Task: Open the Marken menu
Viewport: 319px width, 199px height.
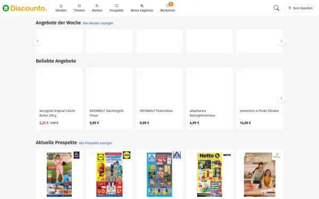Action: tap(97, 8)
